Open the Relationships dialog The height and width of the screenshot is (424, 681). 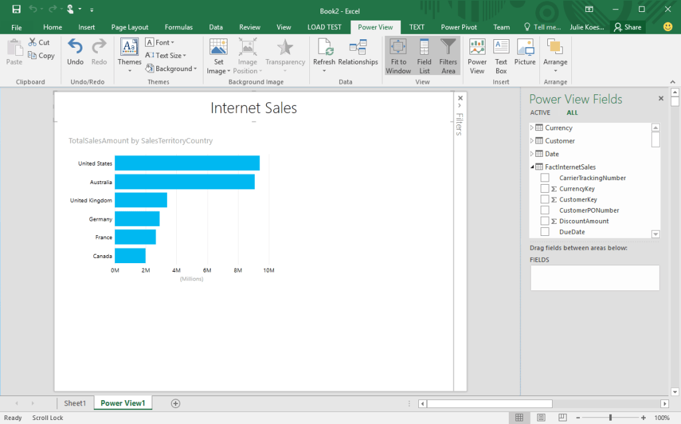point(358,52)
